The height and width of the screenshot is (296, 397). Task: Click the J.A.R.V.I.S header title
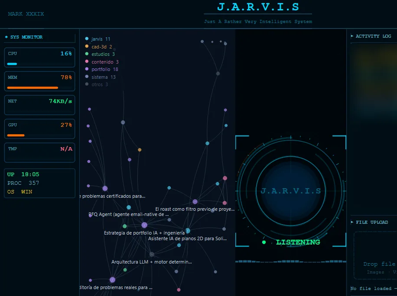258,7
